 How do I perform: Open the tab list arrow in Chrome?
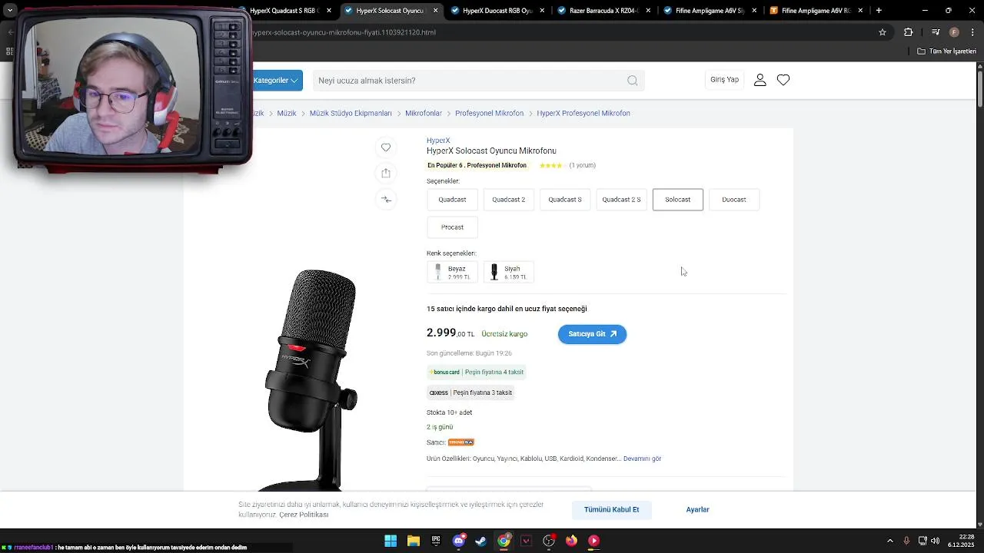(x=10, y=11)
